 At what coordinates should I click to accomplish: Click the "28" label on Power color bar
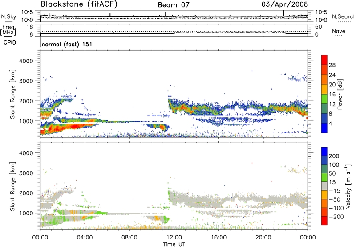coord(332,65)
